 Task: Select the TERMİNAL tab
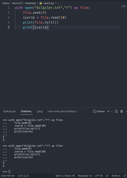click(26, 111)
